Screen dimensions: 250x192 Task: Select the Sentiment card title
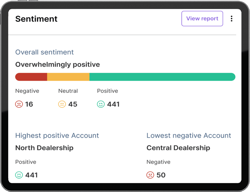click(36, 19)
